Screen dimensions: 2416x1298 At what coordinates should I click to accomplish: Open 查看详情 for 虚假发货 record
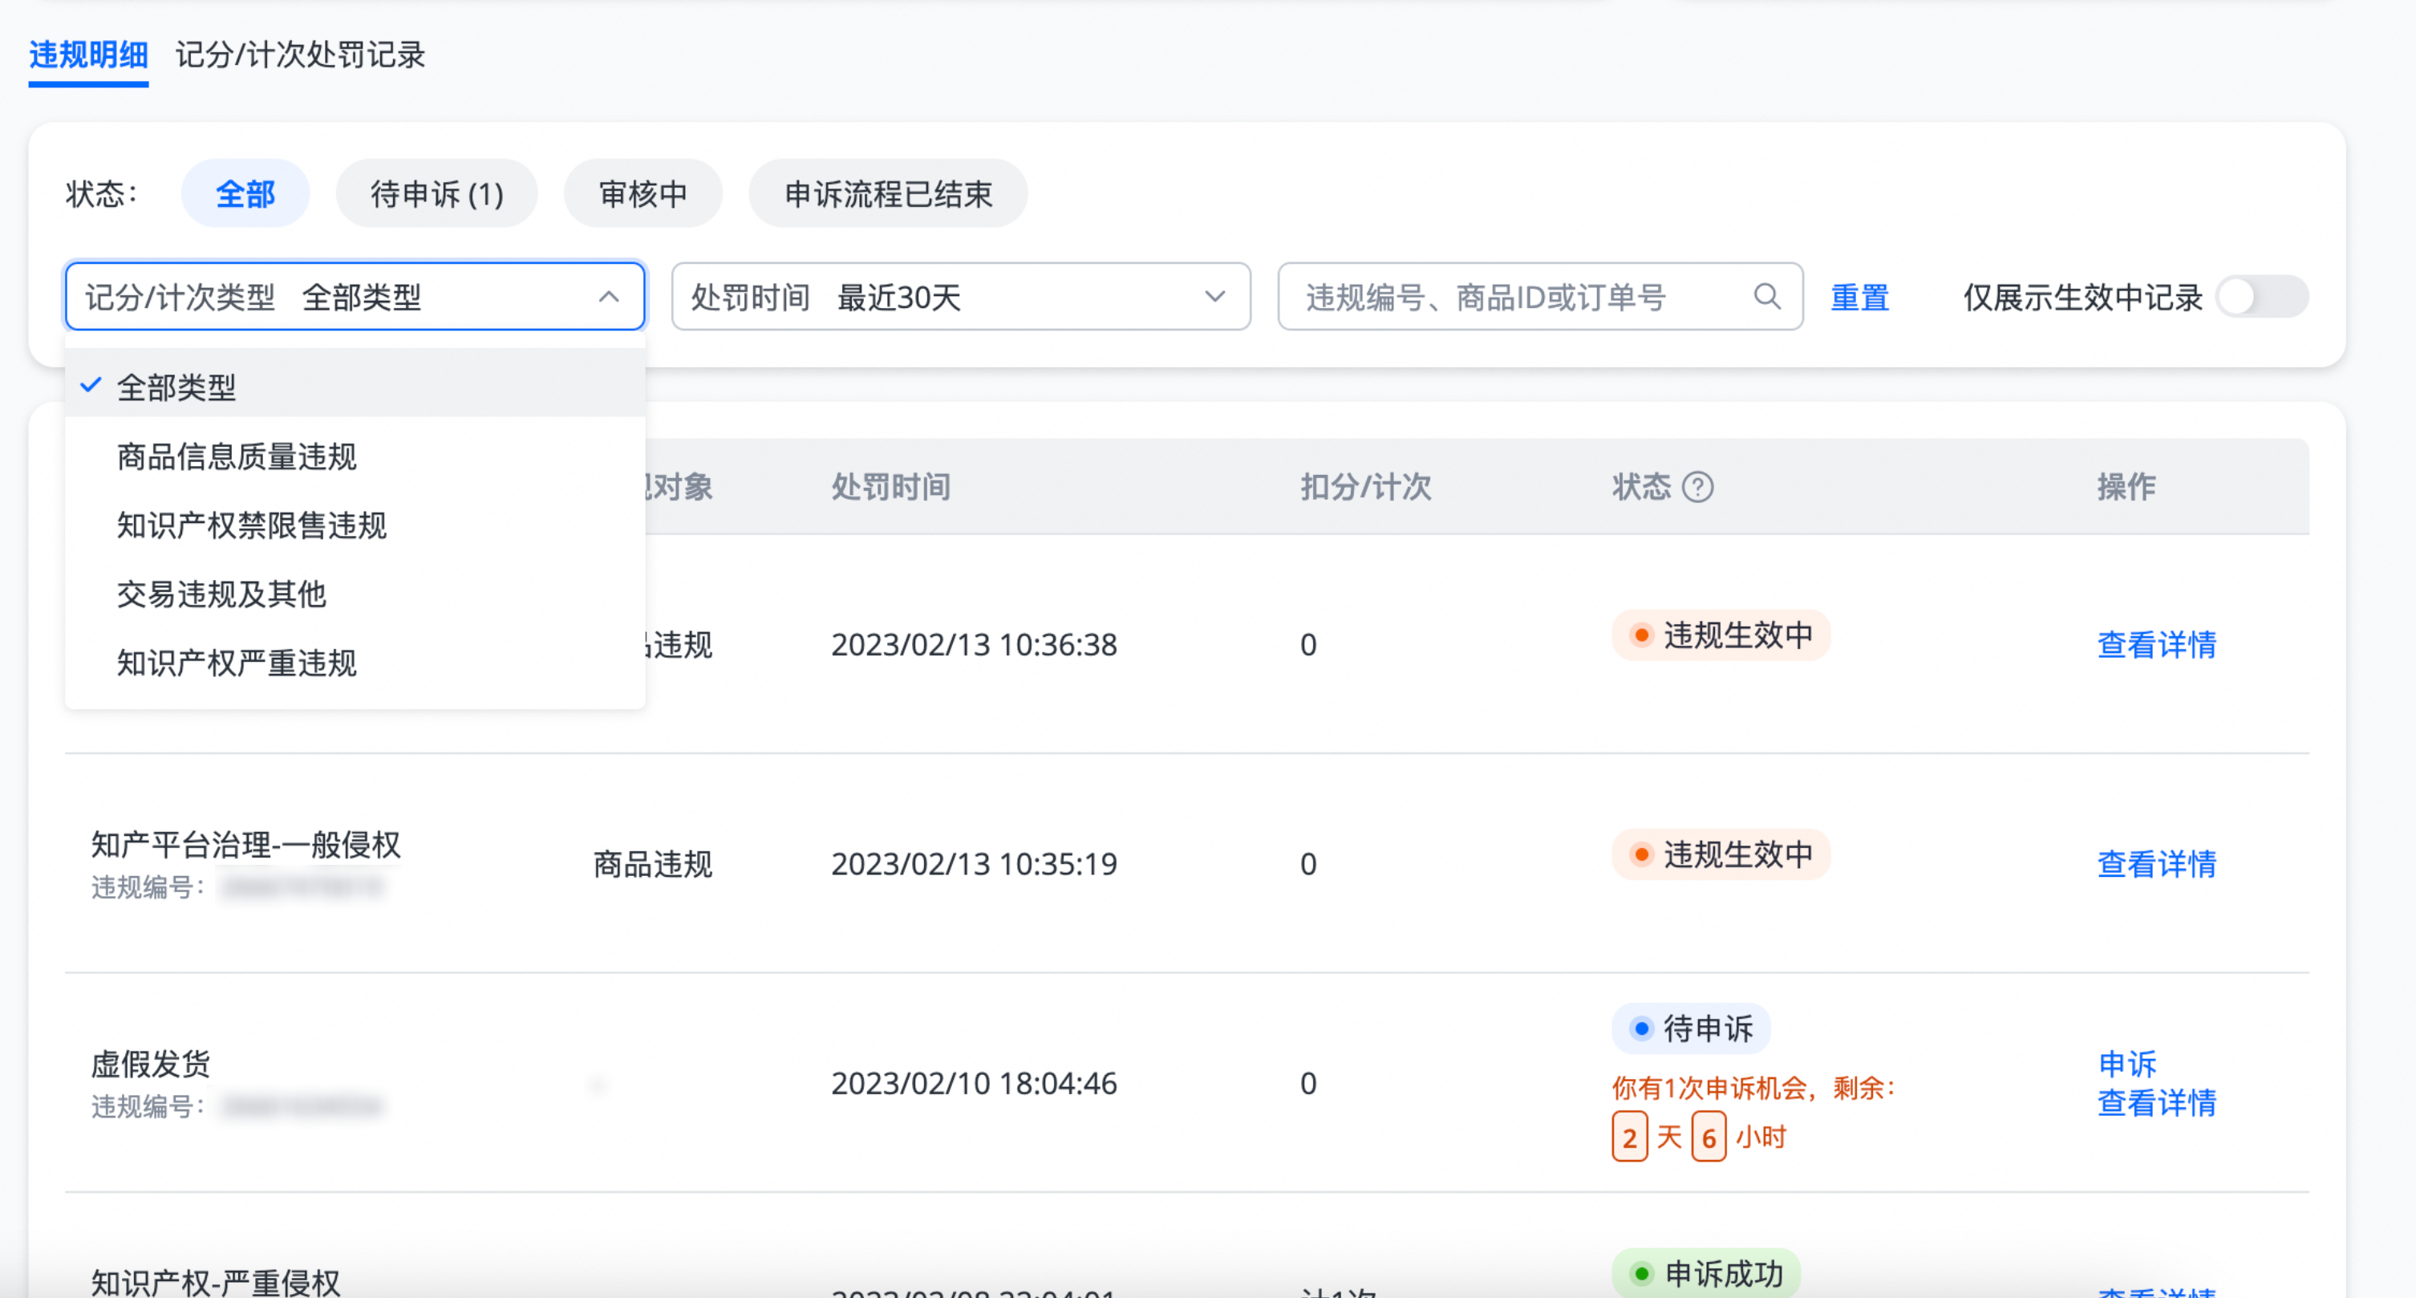[x=2156, y=1102]
